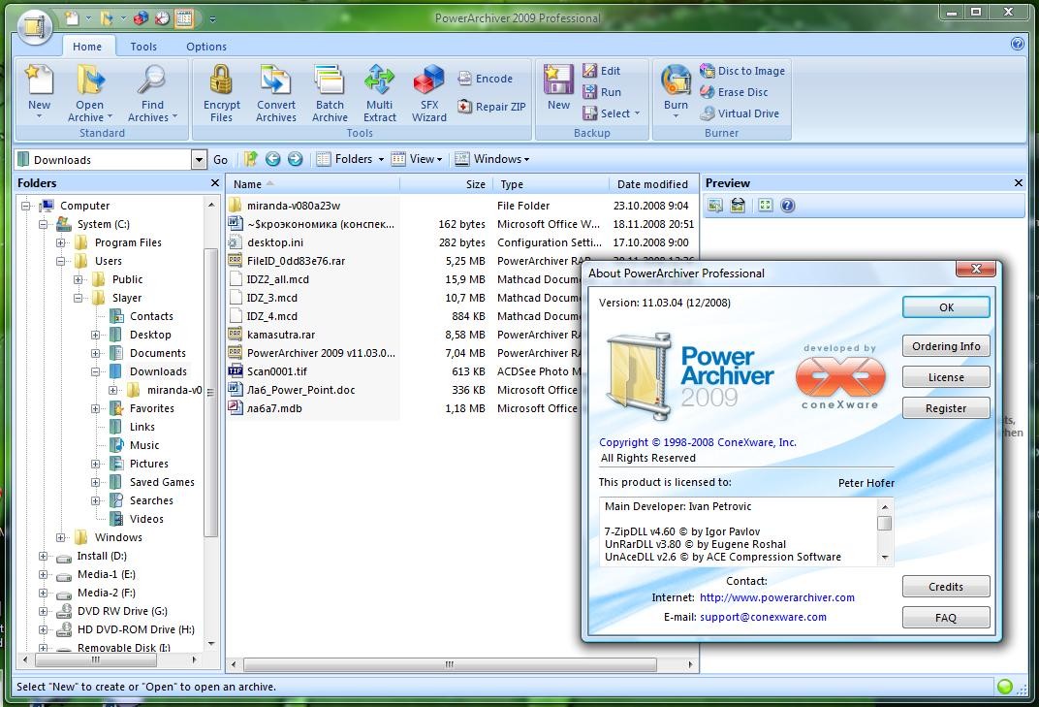Click Run in the Backup group
Viewport: 1039px width, 707px height.
pos(602,92)
